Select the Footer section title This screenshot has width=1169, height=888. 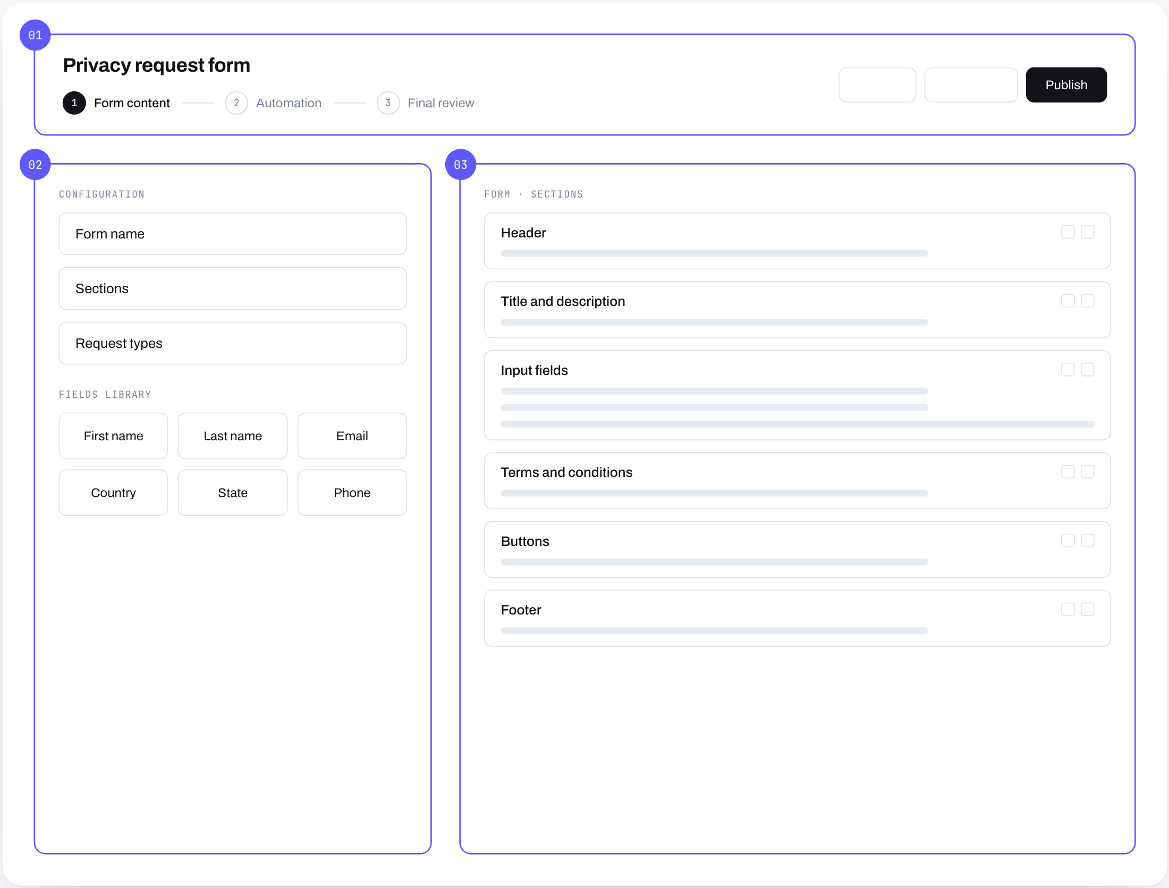521,610
